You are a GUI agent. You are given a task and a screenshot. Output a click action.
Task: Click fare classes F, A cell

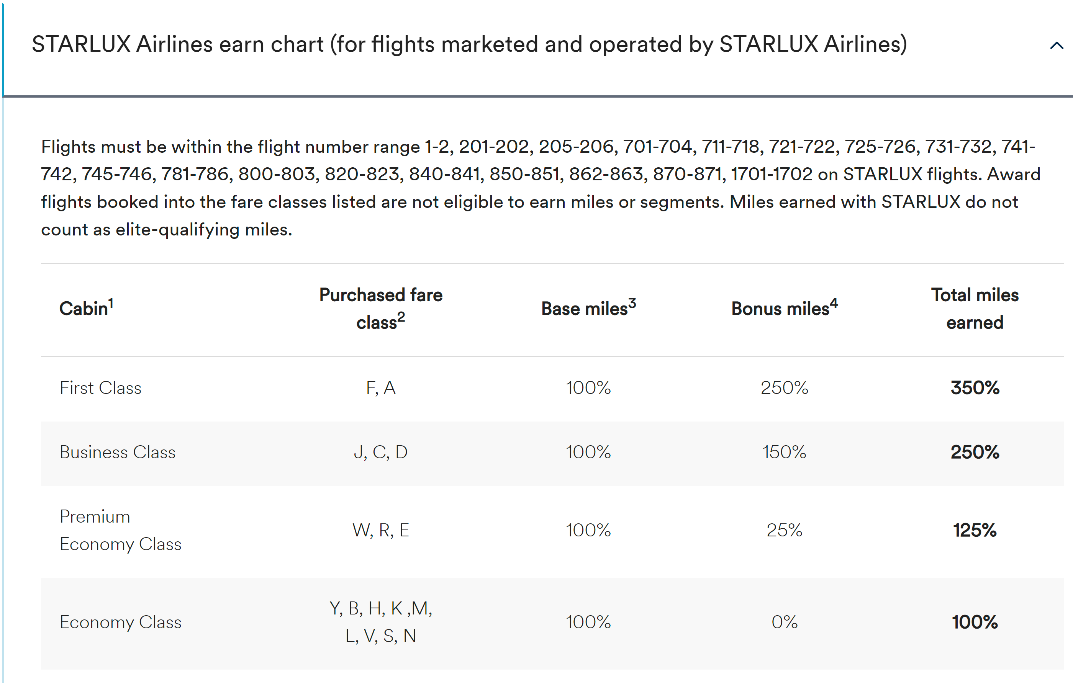click(380, 388)
